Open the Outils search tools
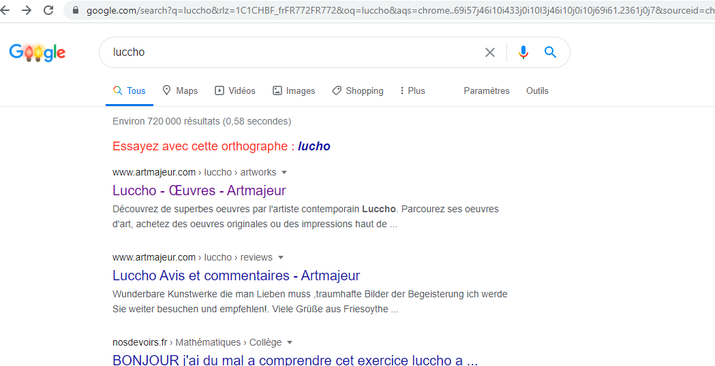Image resolution: width=715 pixels, height=366 pixels. pos(537,90)
